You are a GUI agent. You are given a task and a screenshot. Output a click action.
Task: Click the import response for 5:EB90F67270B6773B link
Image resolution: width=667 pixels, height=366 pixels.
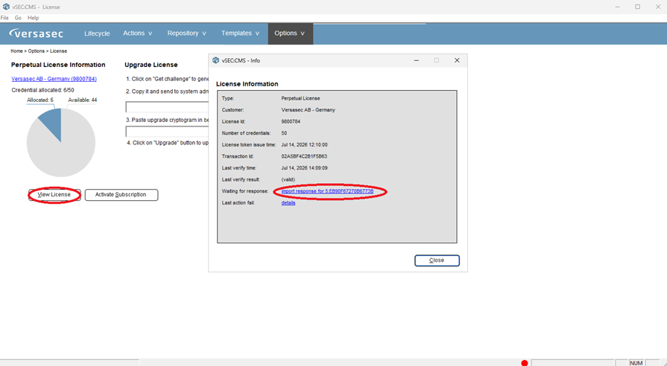tap(328, 191)
